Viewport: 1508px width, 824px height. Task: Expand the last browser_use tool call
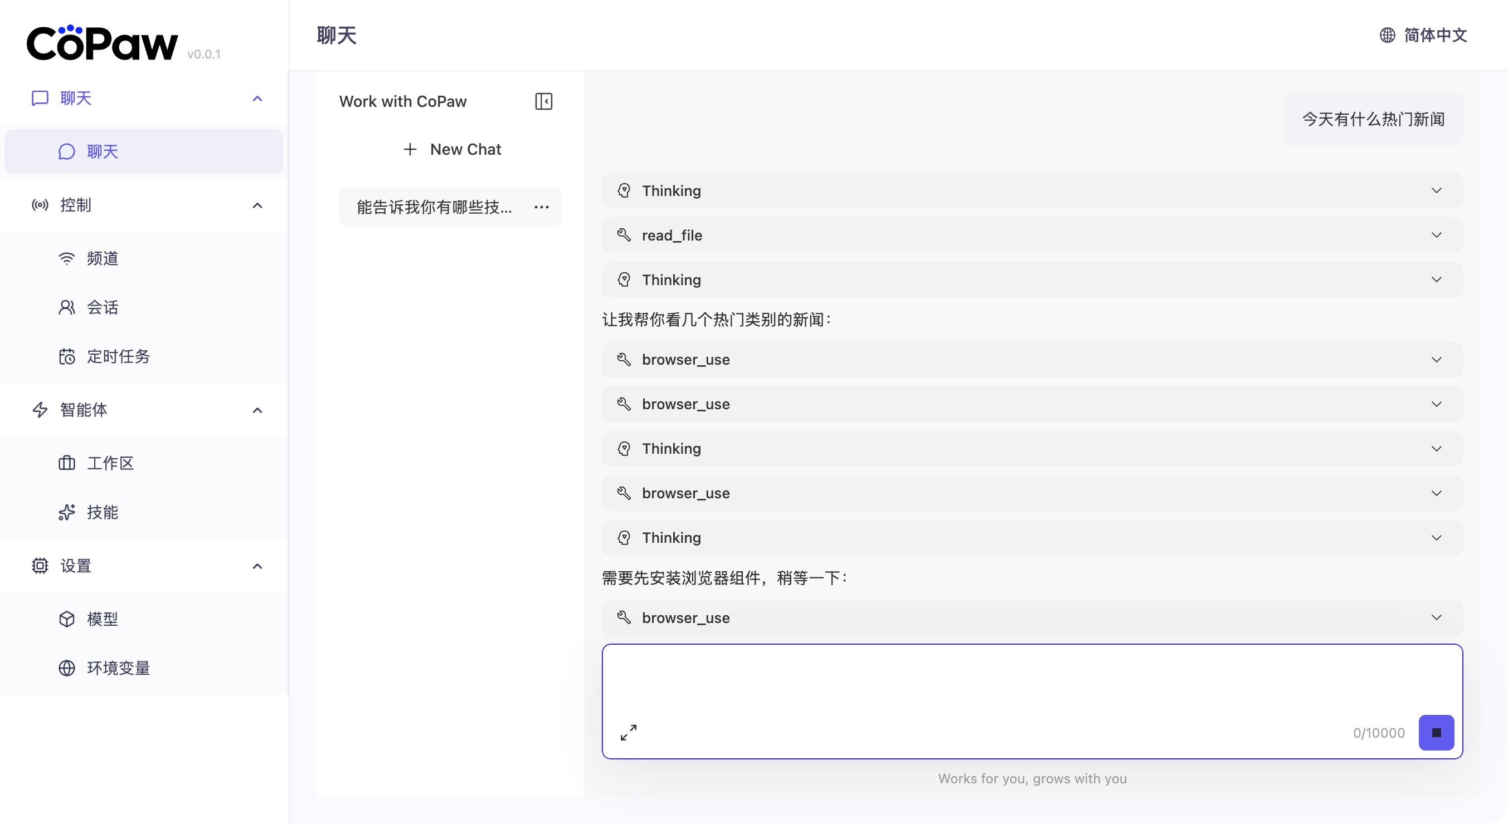1032,617
